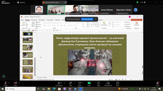Open the Zoom More options icon

click(118, 83)
